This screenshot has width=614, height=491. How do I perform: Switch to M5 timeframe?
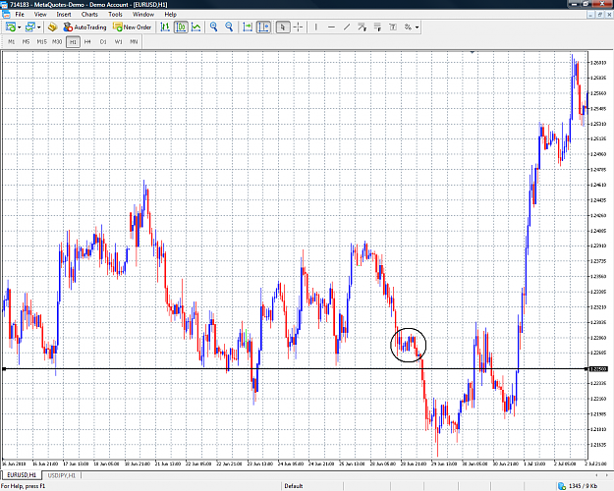tap(26, 41)
